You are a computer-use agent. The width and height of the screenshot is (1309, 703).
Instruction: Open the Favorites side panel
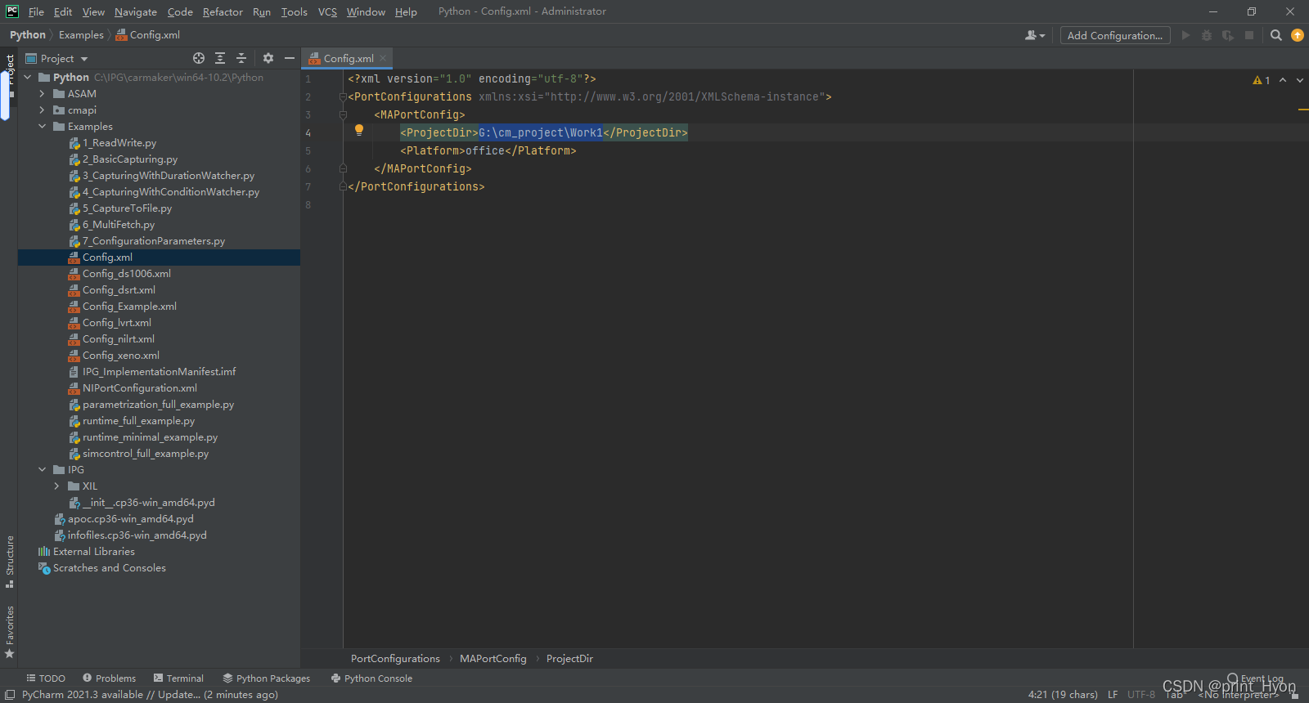point(10,632)
